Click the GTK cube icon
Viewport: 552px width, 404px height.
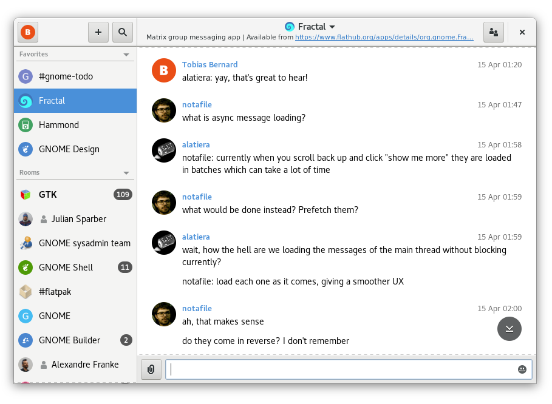(26, 195)
